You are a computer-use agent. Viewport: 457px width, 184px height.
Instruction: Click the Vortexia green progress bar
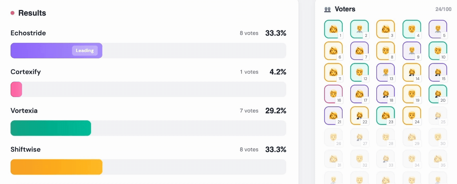(x=51, y=128)
